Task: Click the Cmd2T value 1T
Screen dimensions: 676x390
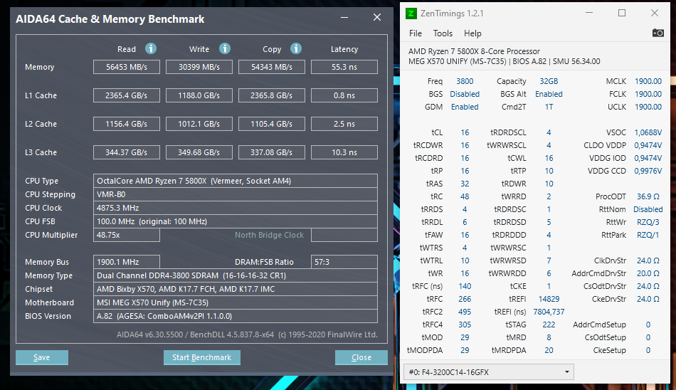Action: pos(549,107)
